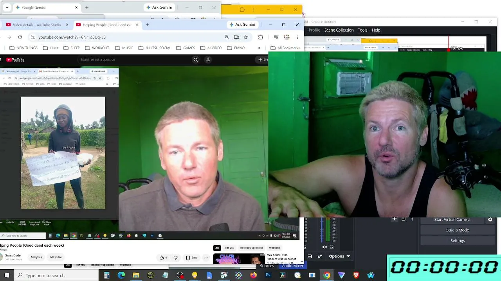Open OBS Studio Mode
501x281 pixels.
[x=458, y=230]
